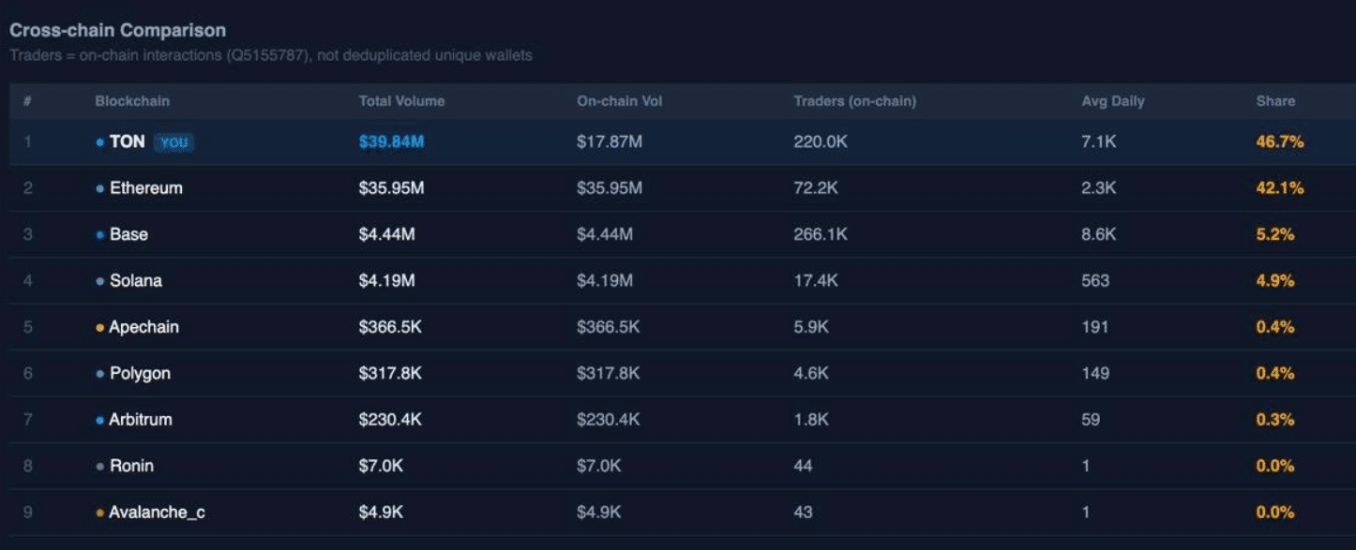Click Avalanche_c traders value 43

[x=803, y=513]
